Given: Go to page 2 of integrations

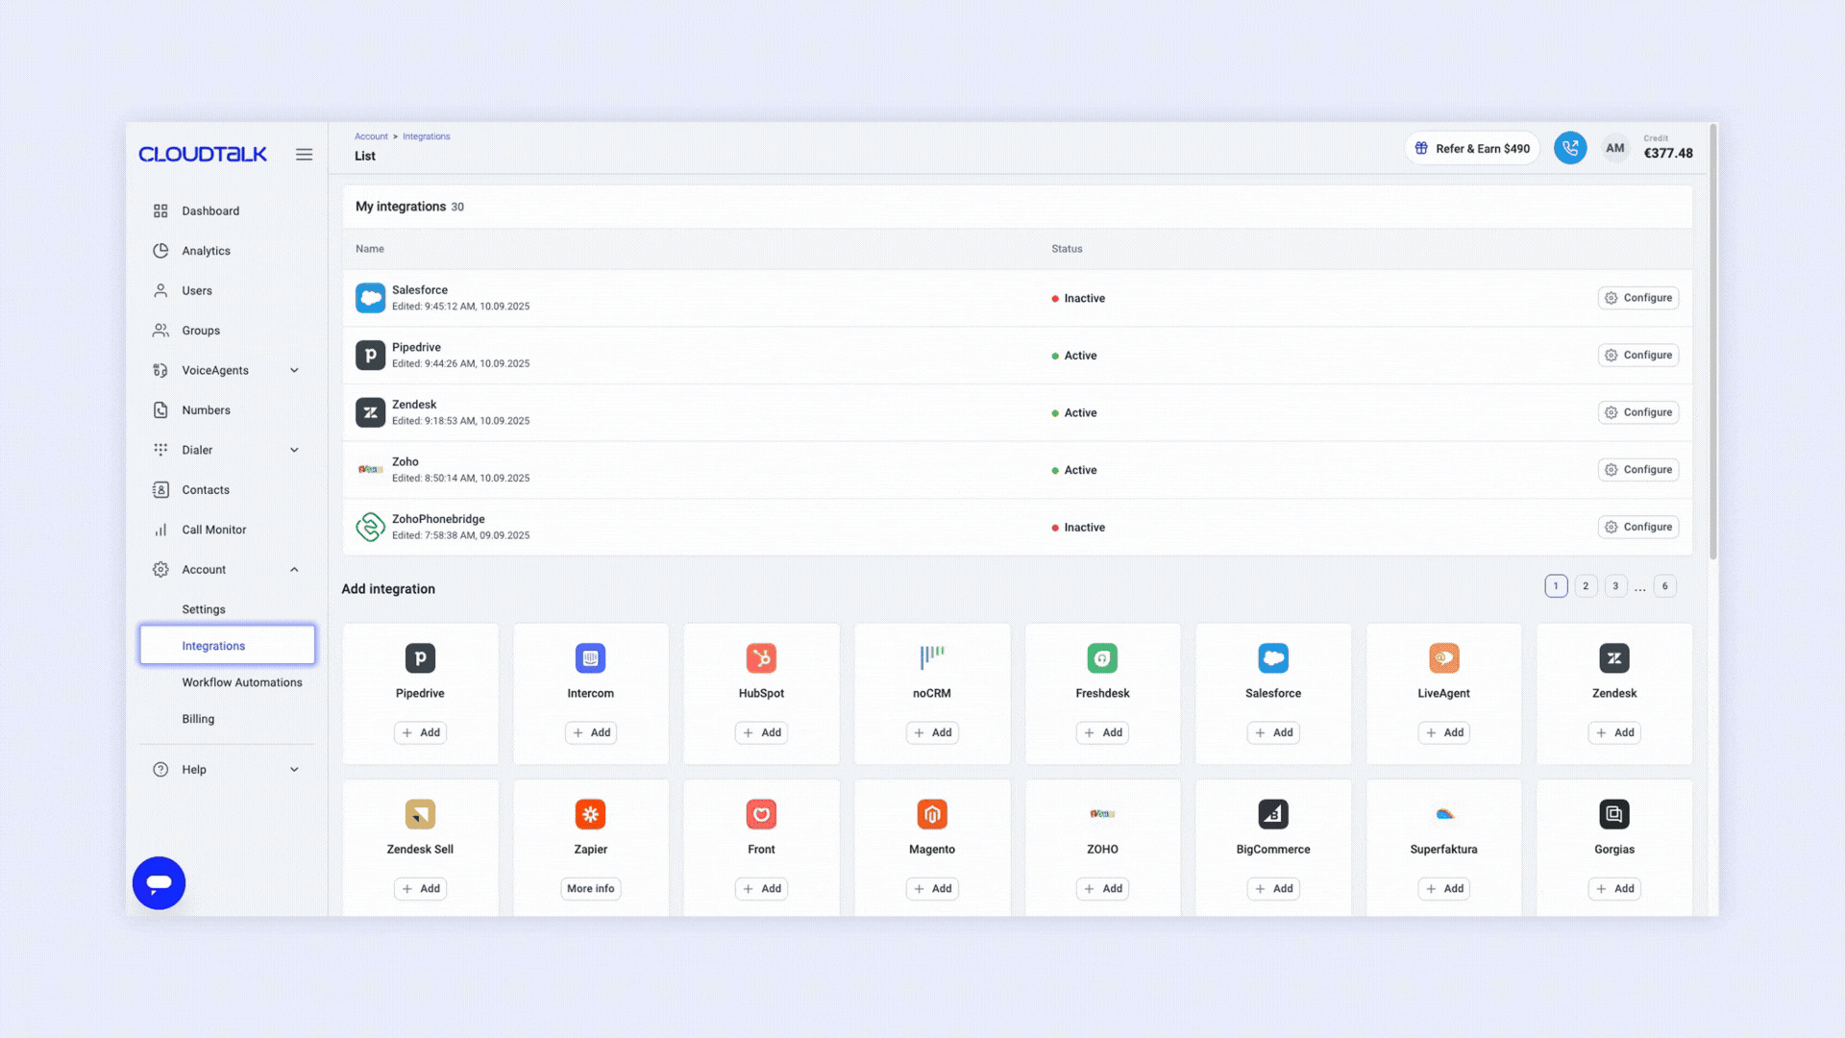Looking at the screenshot, I should (x=1586, y=586).
